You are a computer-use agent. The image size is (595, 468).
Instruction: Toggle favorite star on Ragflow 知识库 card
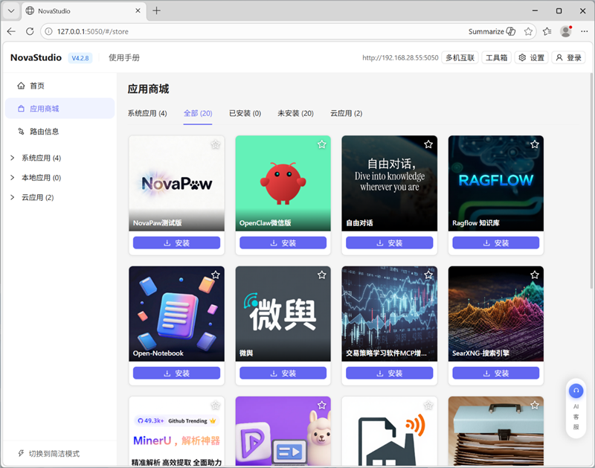click(x=535, y=144)
